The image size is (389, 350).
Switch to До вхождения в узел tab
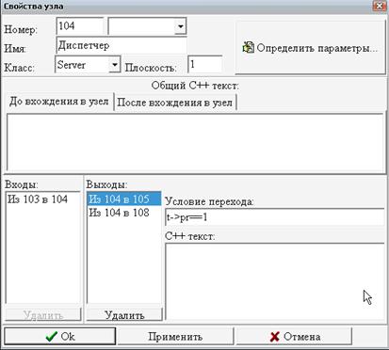click(x=59, y=102)
